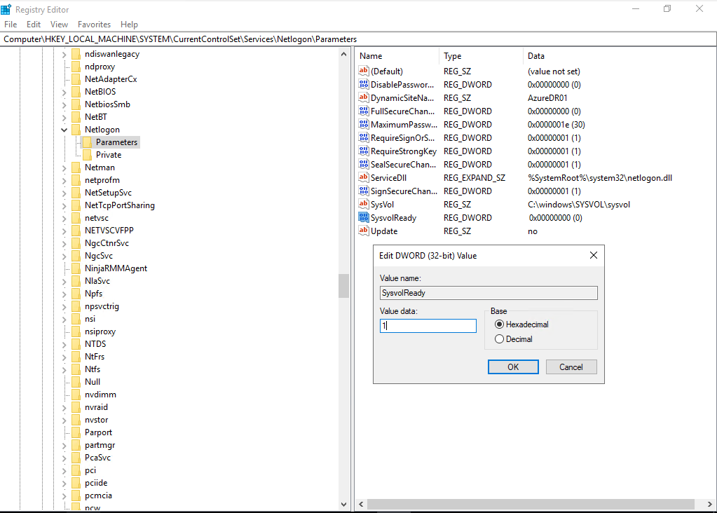Screen dimensions: 717x513
Task: Close the Edit DWORD dialog with X
Action: (x=593, y=255)
